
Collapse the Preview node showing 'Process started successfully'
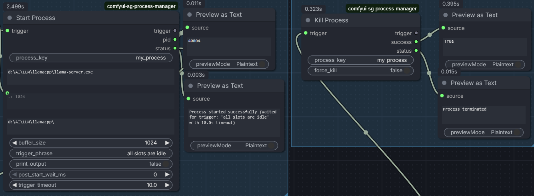click(190, 86)
